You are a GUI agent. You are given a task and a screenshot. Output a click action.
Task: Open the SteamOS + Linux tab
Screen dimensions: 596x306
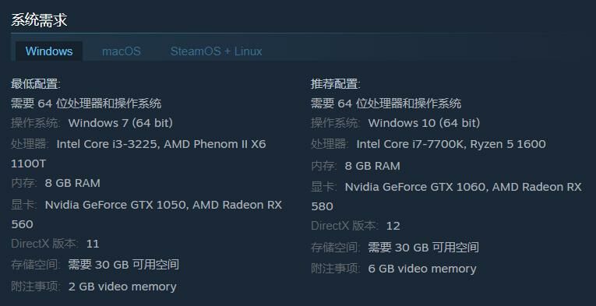tap(216, 51)
